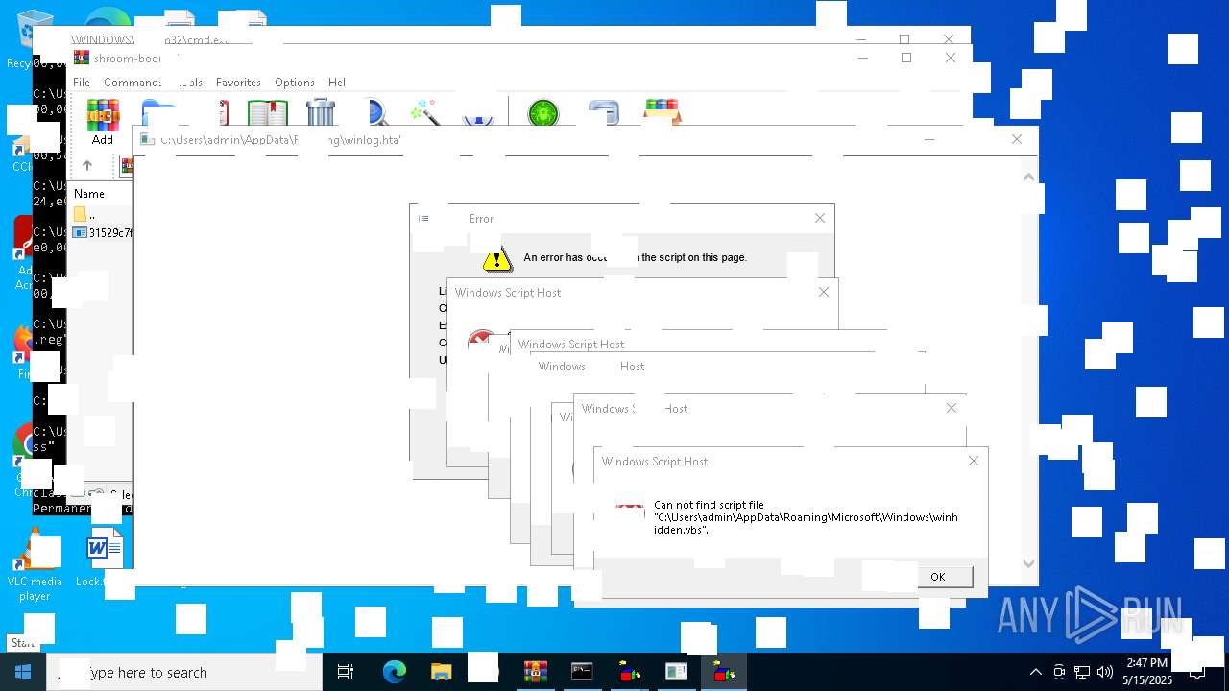Image resolution: width=1229 pixels, height=691 pixels.
Task: Click the 'An error has occurred' message text
Action: point(635,257)
